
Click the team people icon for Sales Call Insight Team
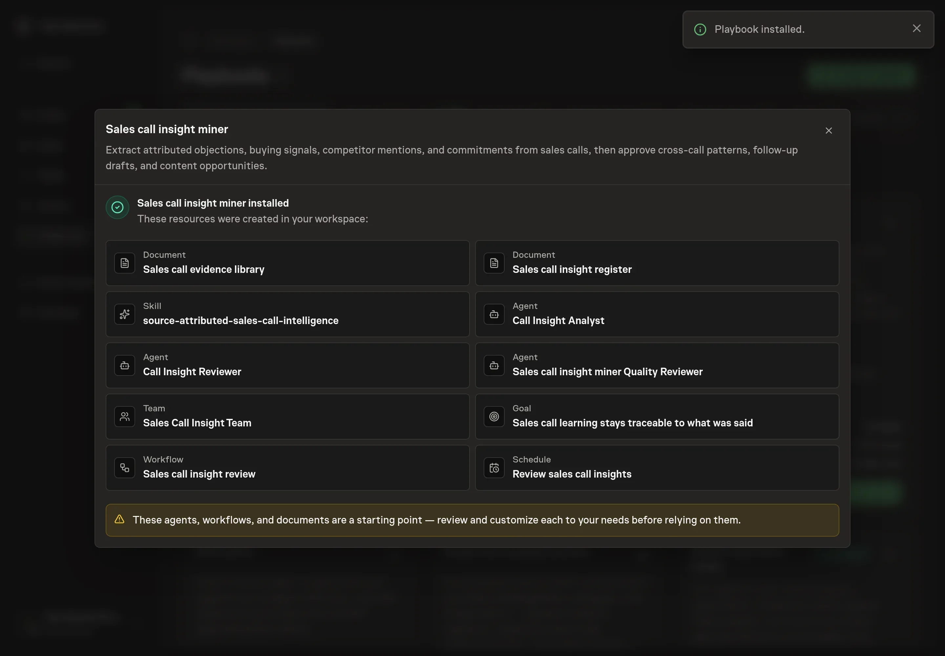pos(125,417)
